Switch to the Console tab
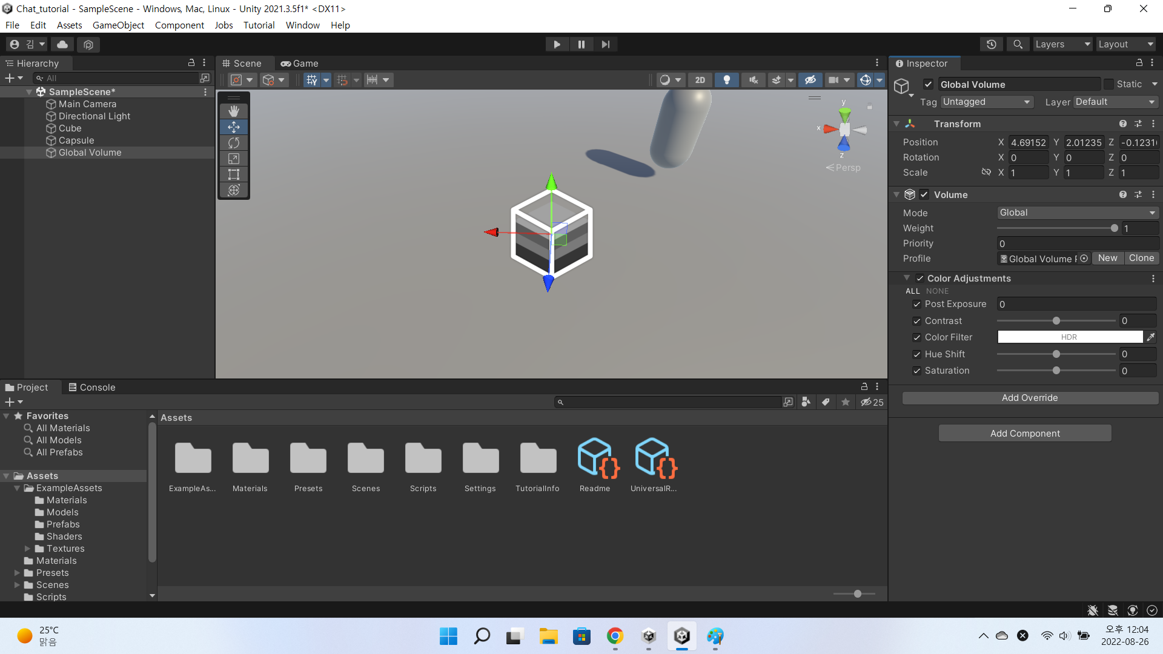1163x654 pixels. [x=91, y=388]
